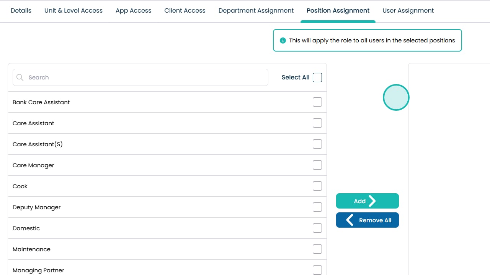The width and height of the screenshot is (490, 275).
Task: Tick the Deputy Manager checkbox
Action: [x=317, y=207]
